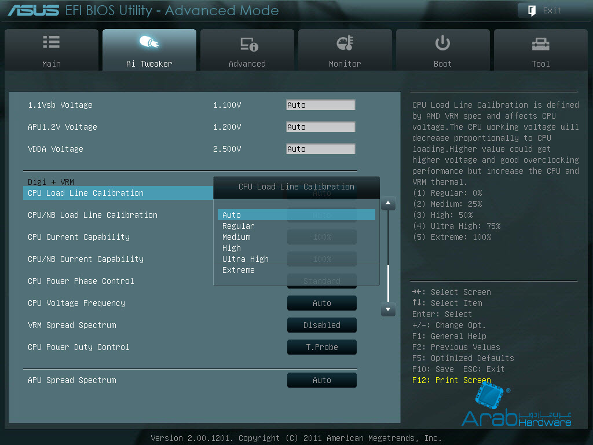Open the Main tab

[x=52, y=50]
